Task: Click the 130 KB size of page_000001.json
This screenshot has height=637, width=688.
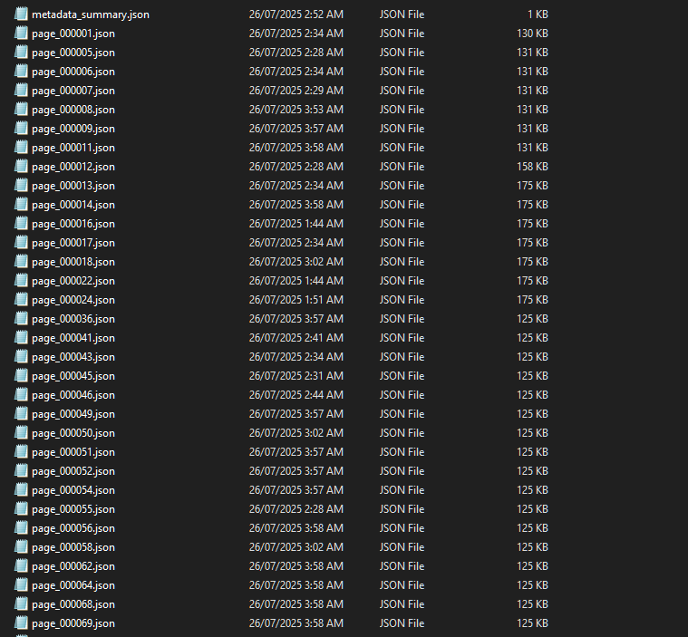Action: point(532,34)
